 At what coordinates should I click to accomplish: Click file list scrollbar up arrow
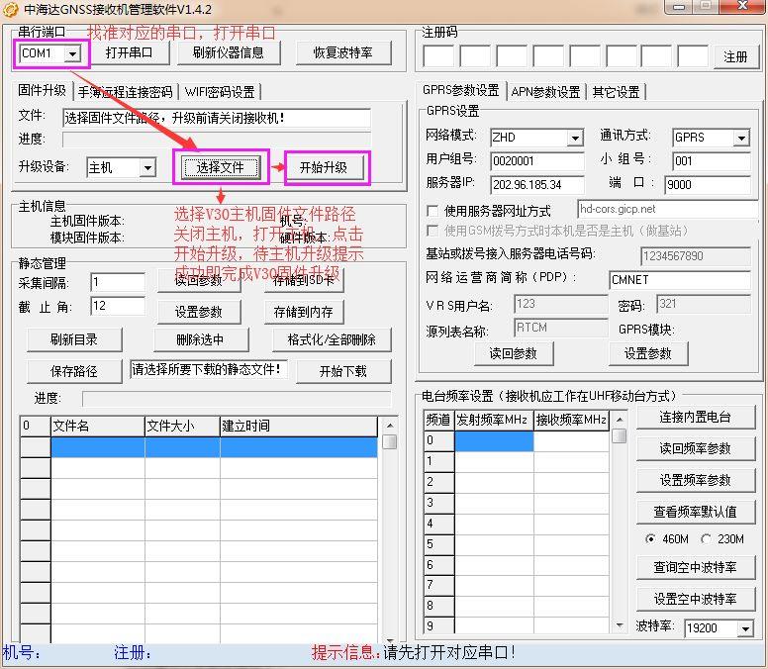point(390,426)
